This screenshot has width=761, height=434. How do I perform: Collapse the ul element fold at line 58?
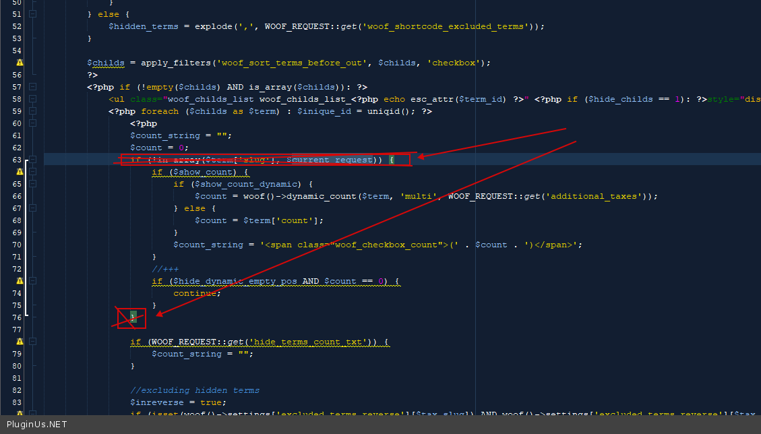[x=33, y=99]
